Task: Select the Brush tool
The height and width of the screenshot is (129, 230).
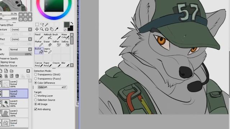Action: tap(56, 37)
